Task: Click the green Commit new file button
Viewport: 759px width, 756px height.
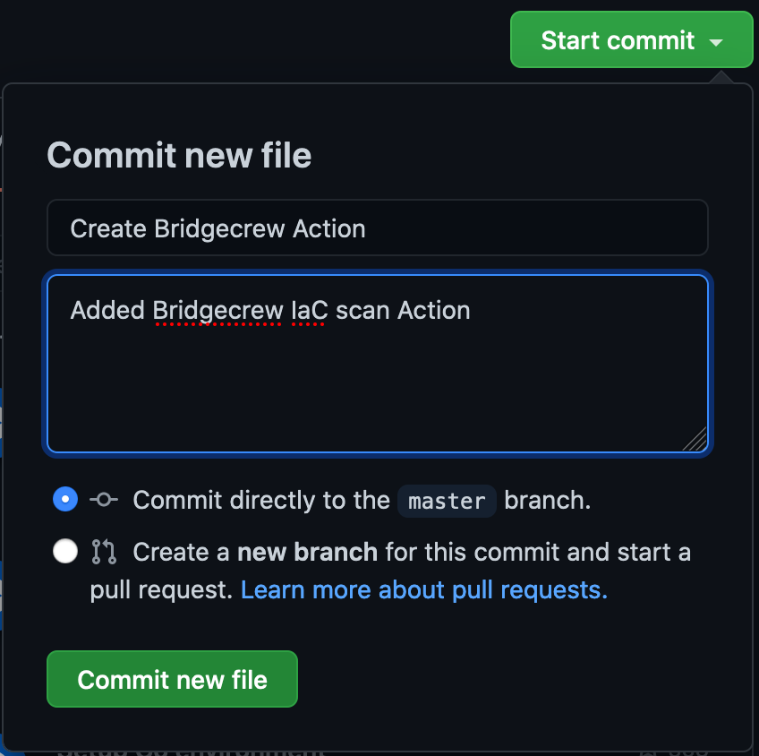Action: point(173,679)
